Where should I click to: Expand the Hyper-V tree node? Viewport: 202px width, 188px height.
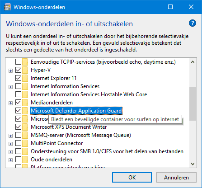pyautogui.click(x=10, y=70)
